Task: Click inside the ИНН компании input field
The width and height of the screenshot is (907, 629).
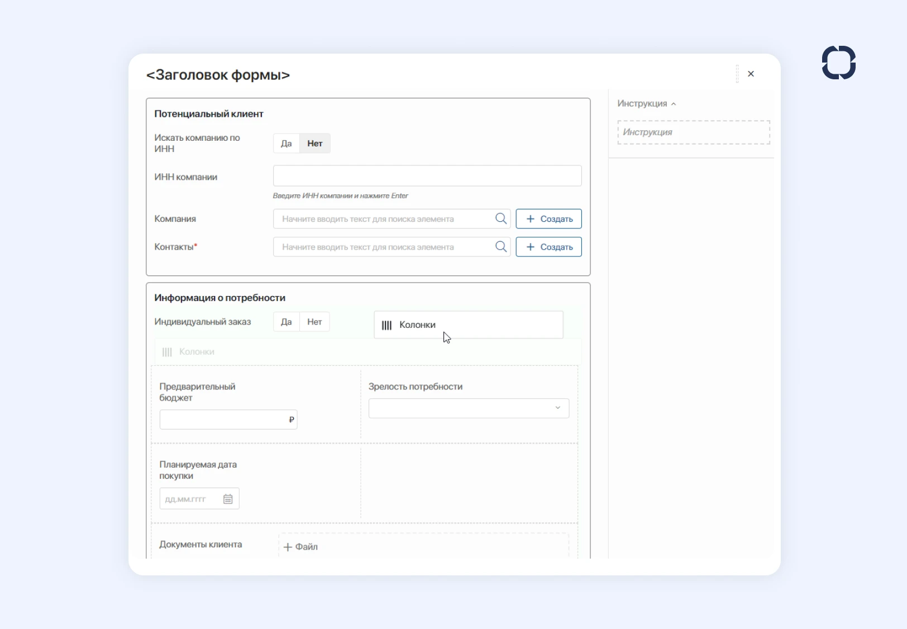Action: coord(427,175)
